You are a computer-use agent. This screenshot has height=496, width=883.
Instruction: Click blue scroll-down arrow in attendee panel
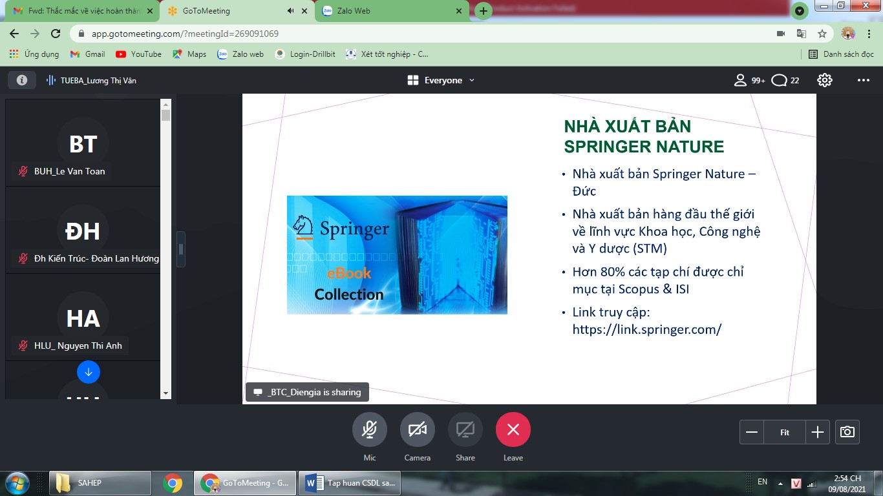point(89,372)
